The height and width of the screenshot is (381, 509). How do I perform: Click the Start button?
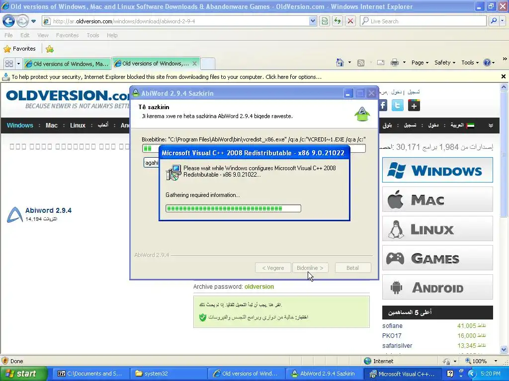click(x=23, y=374)
